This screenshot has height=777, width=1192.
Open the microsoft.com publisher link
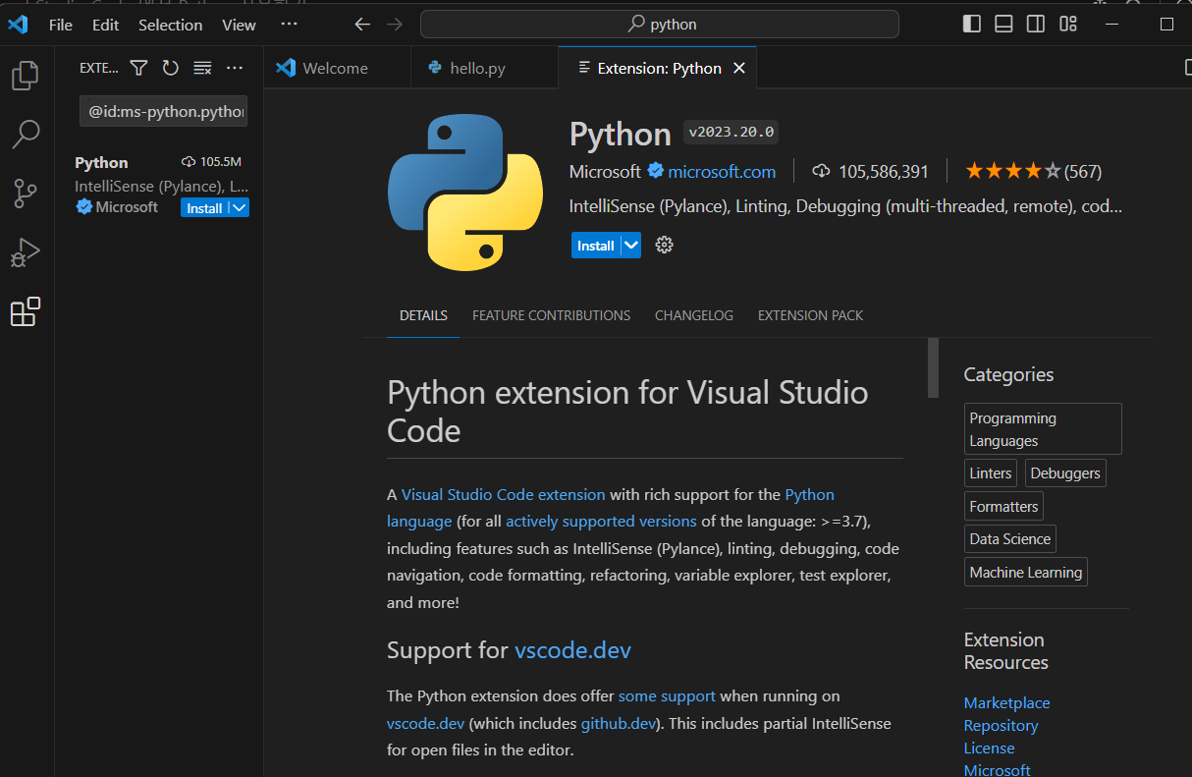click(722, 172)
